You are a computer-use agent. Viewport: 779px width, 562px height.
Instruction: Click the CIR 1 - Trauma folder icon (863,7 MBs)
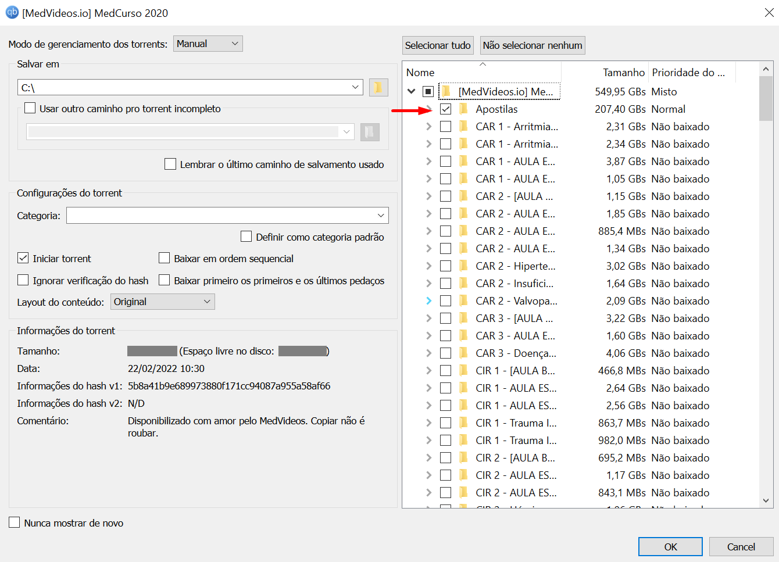pos(463,423)
